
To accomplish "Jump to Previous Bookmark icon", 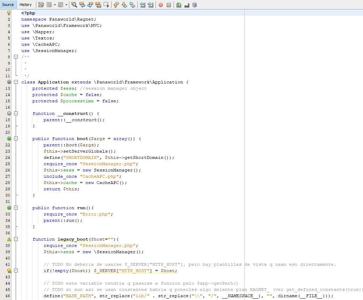I will click(x=116, y=5).
